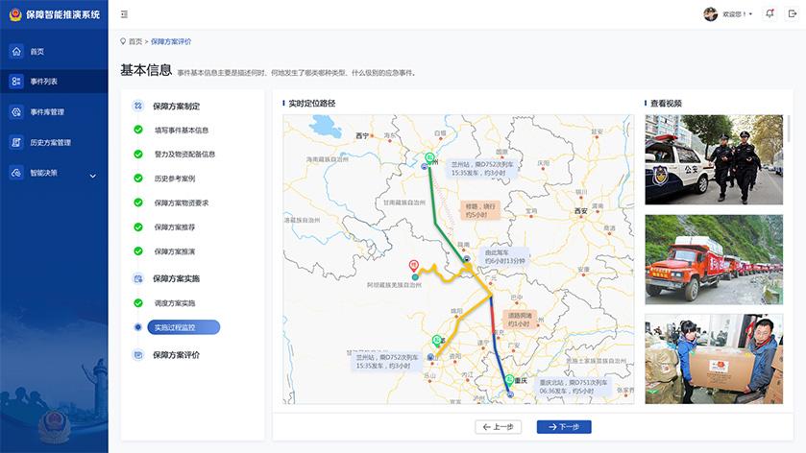Click green check beside 保障方案推演
806x453 pixels.
coord(138,251)
